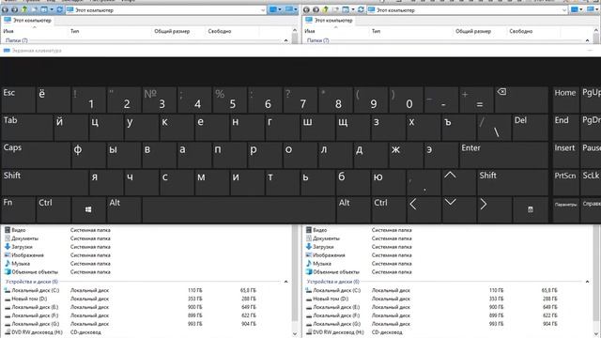The height and width of the screenshot is (338, 601).
Task: Click right pane vertical scrollbar
Action: coord(596,273)
